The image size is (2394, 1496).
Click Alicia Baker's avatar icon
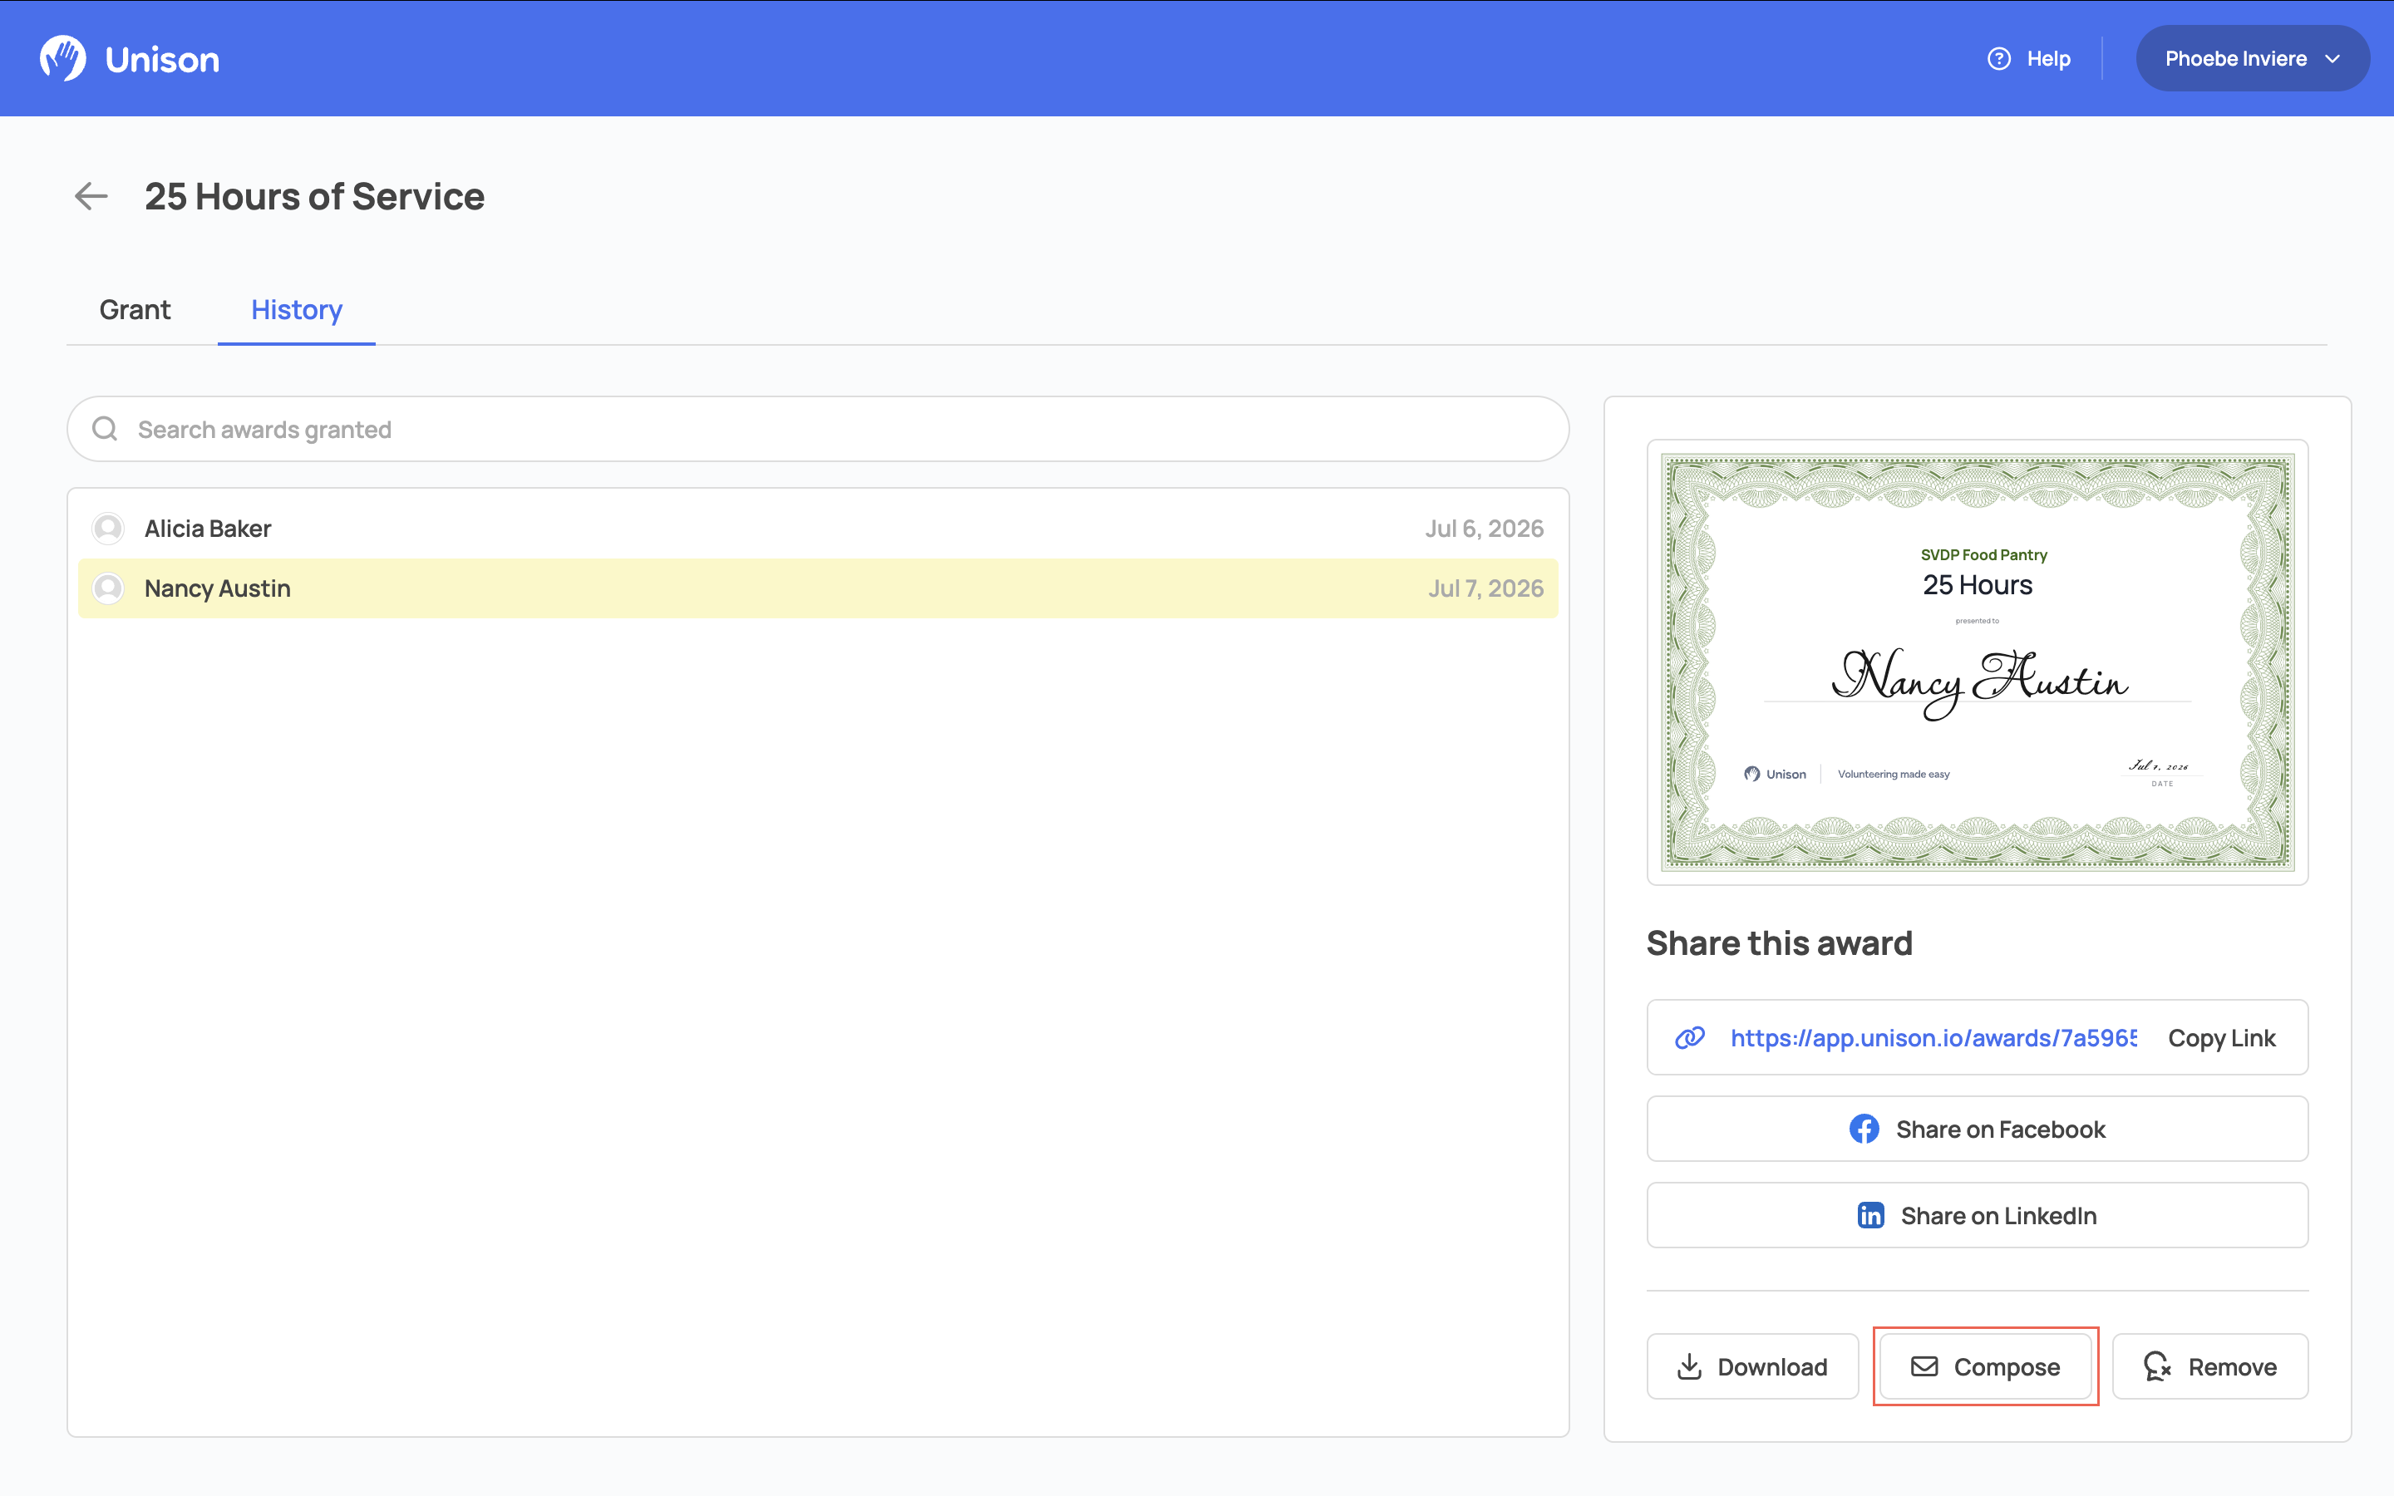coord(108,529)
